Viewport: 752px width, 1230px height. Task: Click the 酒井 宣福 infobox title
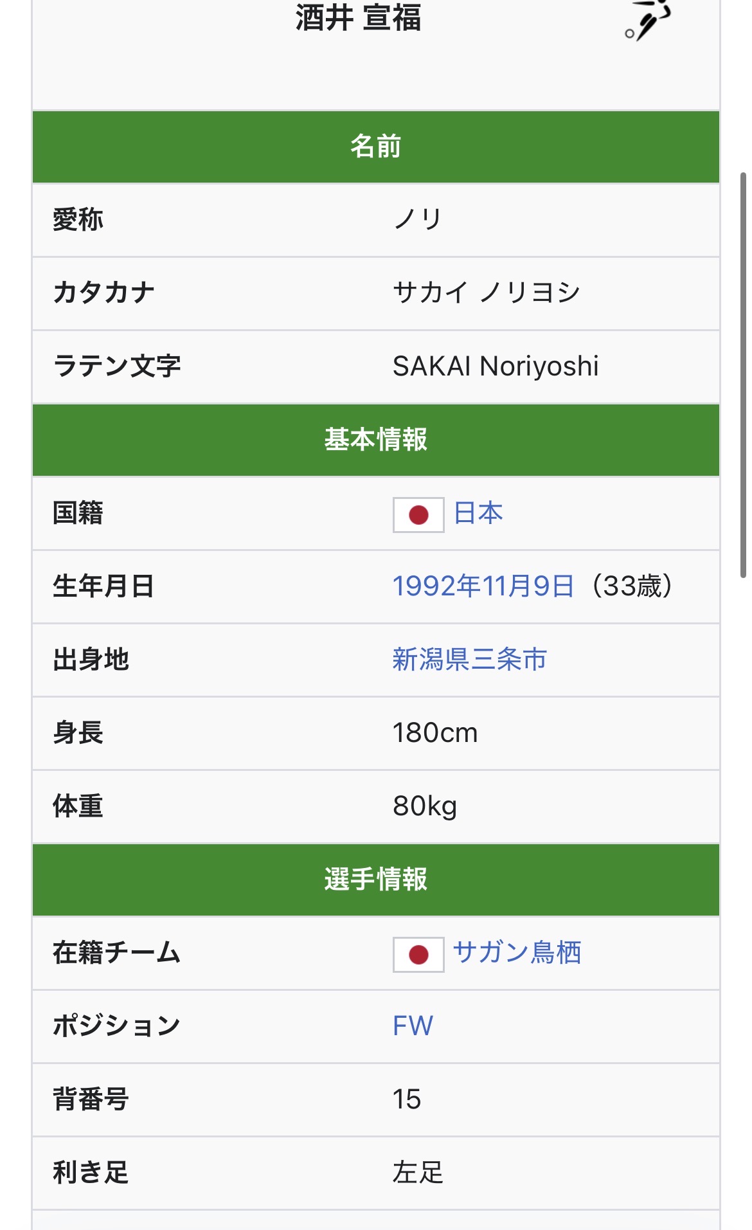pos(358,18)
